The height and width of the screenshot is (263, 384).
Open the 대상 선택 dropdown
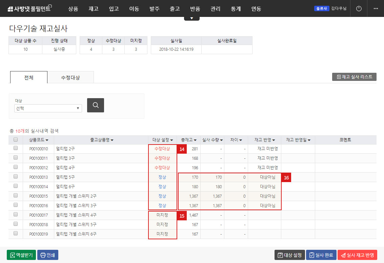47,108
